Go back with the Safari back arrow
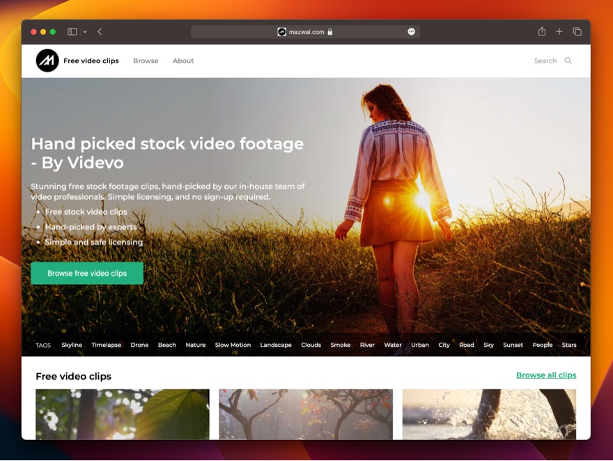The image size is (613, 461). click(x=100, y=32)
